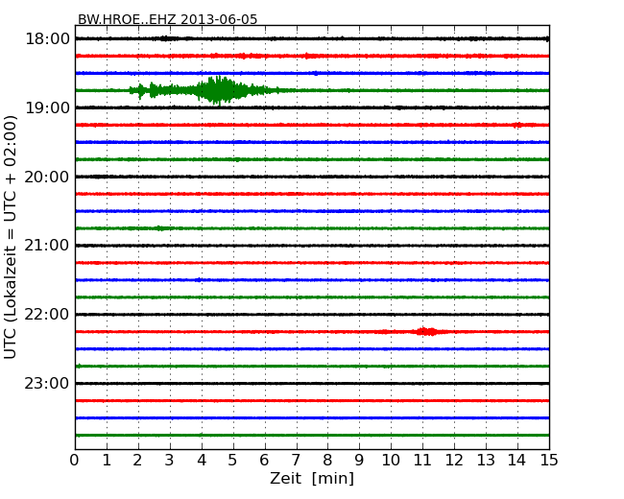The height and width of the screenshot is (499, 624).
Task: Click the 18:00 time label
Action: click(x=47, y=39)
